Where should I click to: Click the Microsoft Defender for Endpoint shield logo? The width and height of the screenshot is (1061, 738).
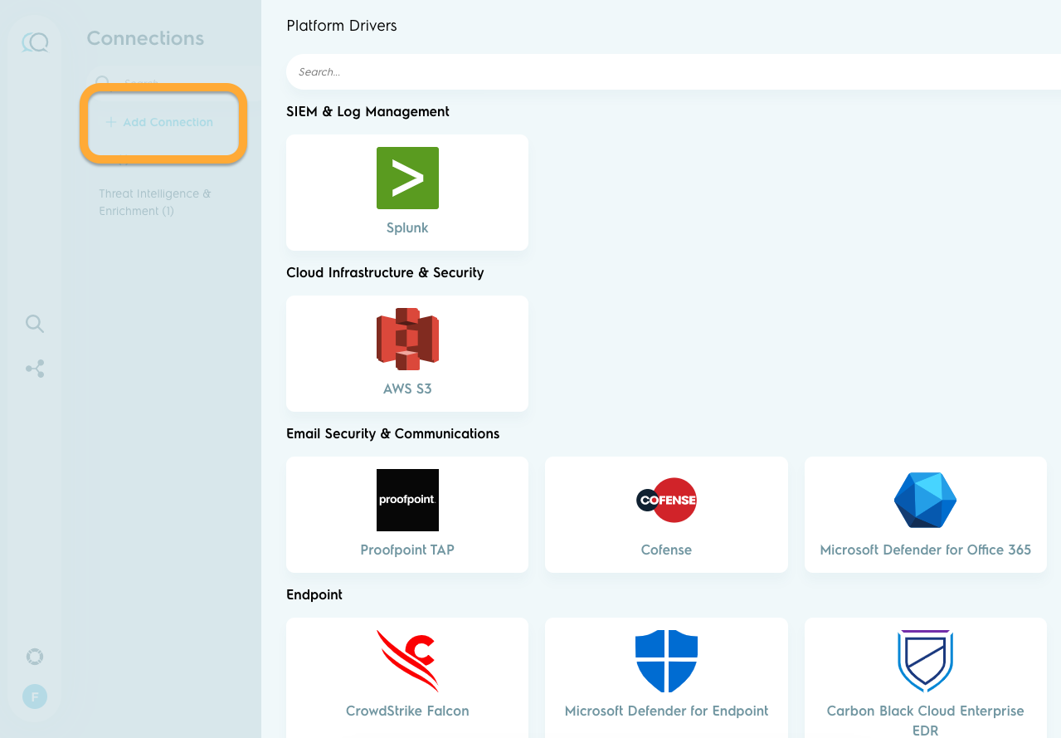click(x=666, y=661)
